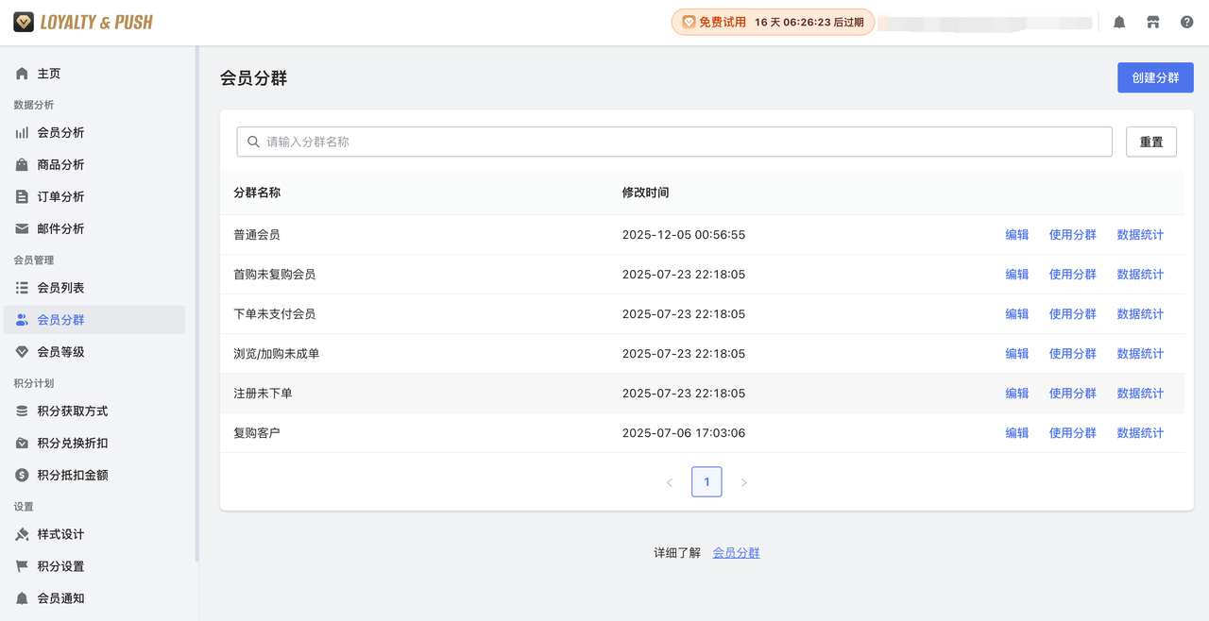Edit the 普通会员 segment
The width and height of the screenshot is (1209, 621).
coord(1016,234)
